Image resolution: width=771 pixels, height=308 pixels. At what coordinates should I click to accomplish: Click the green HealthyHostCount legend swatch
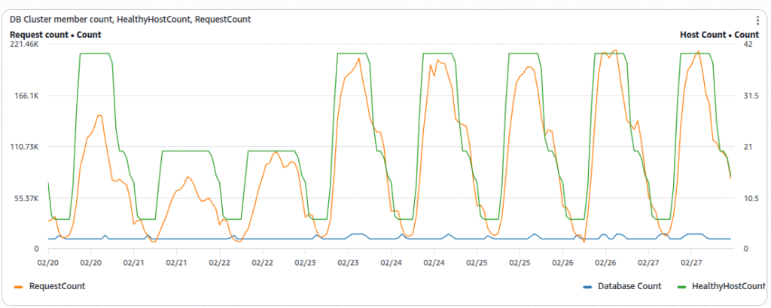pos(681,286)
